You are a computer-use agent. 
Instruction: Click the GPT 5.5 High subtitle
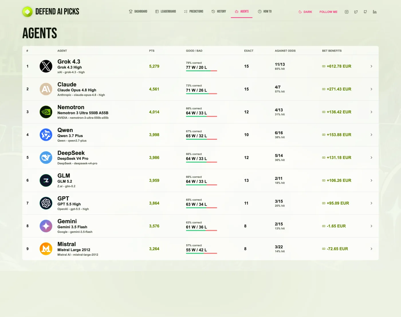tap(69, 204)
